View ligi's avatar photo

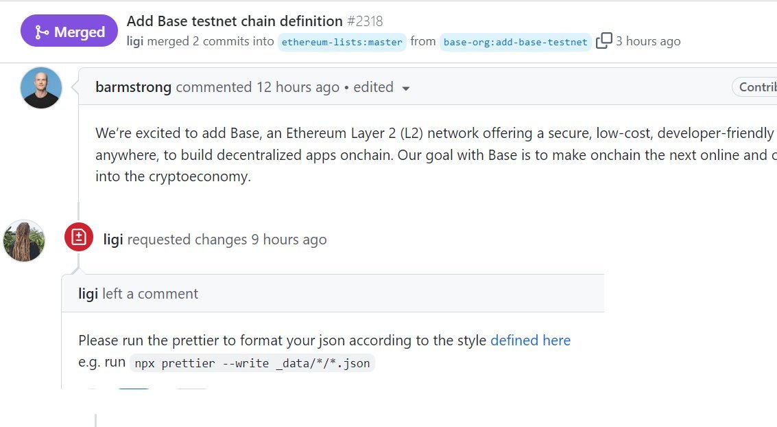[24, 241]
